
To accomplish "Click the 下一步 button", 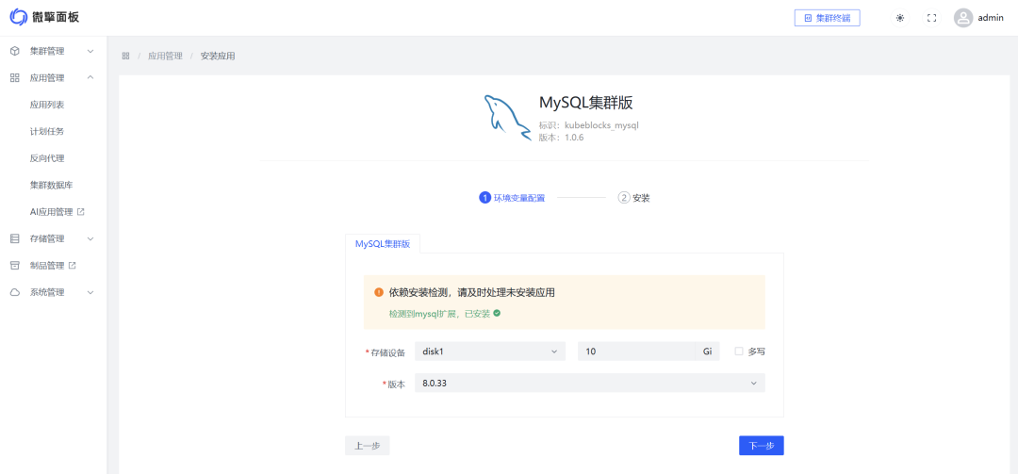I will click(762, 446).
